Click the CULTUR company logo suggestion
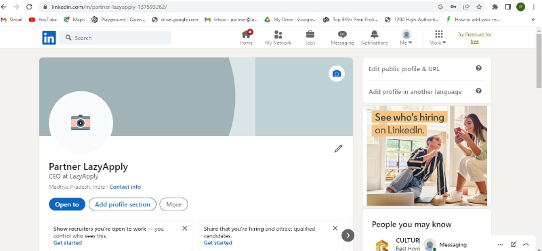Image resolution: width=542 pixels, height=251 pixels. pyautogui.click(x=381, y=244)
